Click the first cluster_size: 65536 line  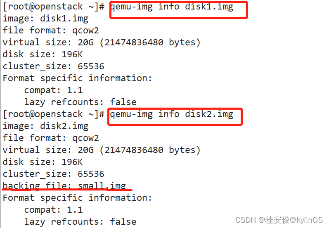click(53, 67)
